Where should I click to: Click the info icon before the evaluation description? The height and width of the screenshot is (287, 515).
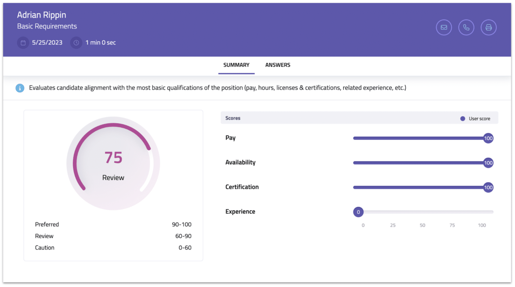pos(20,88)
